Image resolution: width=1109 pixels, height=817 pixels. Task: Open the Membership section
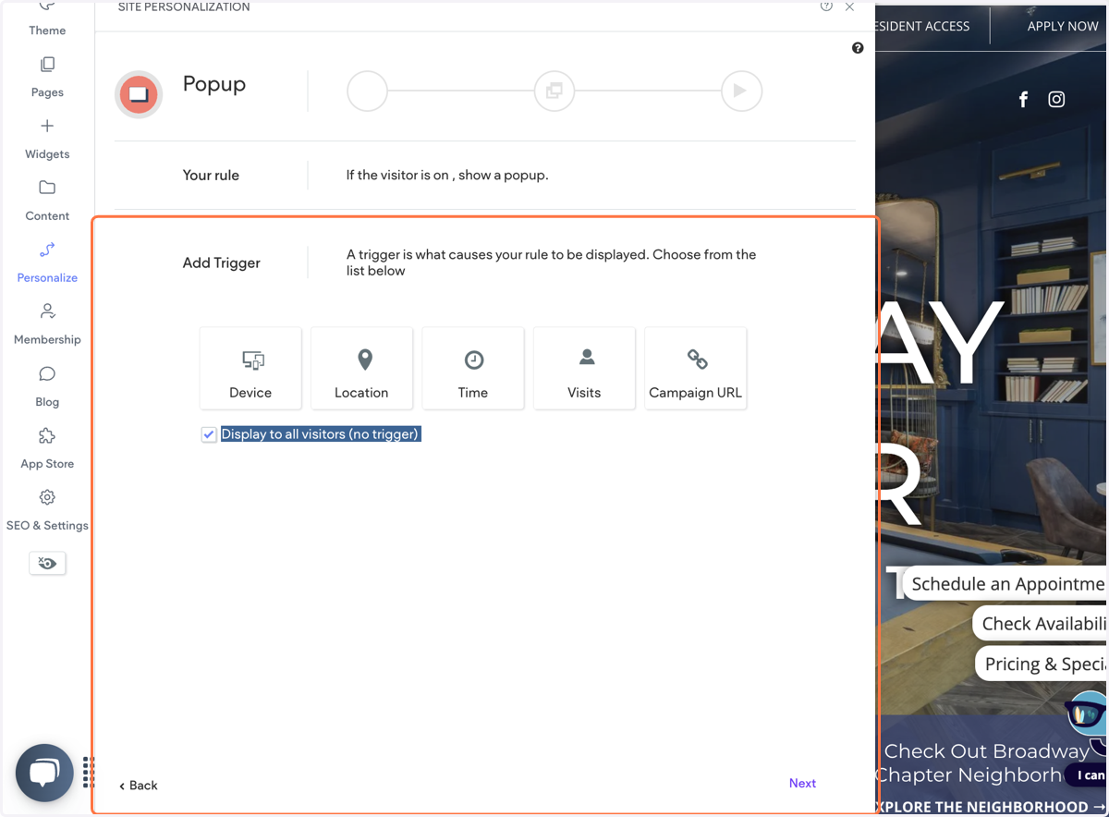pyautogui.click(x=47, y=325)
